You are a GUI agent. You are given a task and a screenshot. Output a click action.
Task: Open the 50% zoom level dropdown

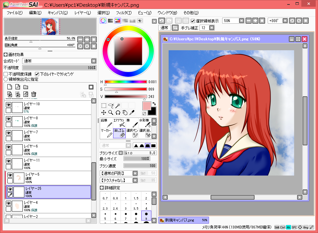(x=241, y=21)
